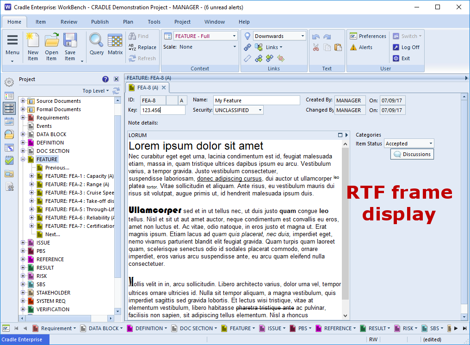470x345 pixels.
Task: Expand the SYSTEM REQ node
Action: (23, 301)
